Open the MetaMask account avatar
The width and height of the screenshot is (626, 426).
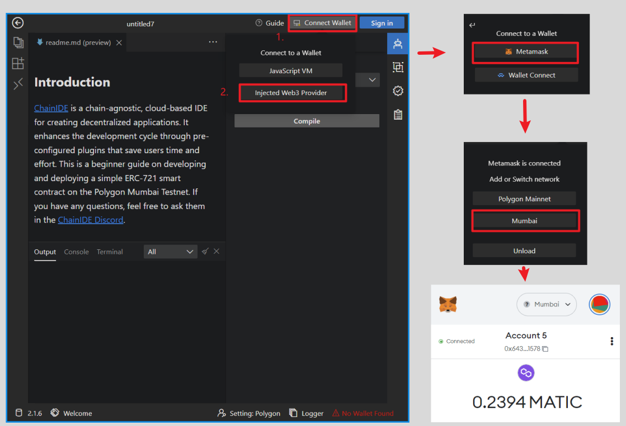(x=599, y=304)
